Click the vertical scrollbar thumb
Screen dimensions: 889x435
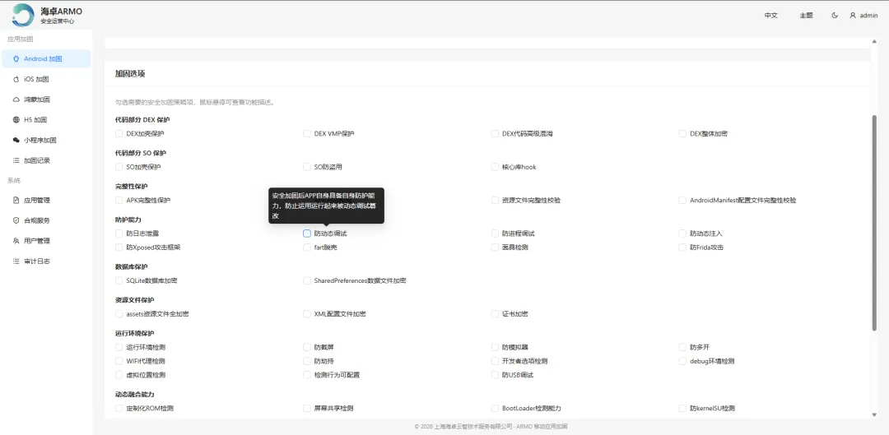(873, 223)
